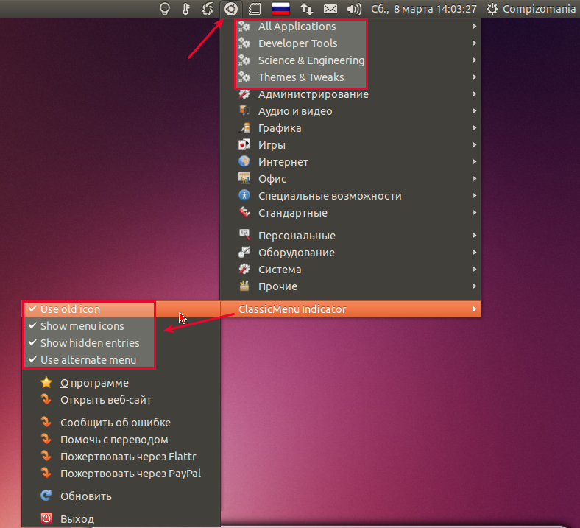Click Пожертвовать через Flattr
580x528 pixels.
[121, 457]
